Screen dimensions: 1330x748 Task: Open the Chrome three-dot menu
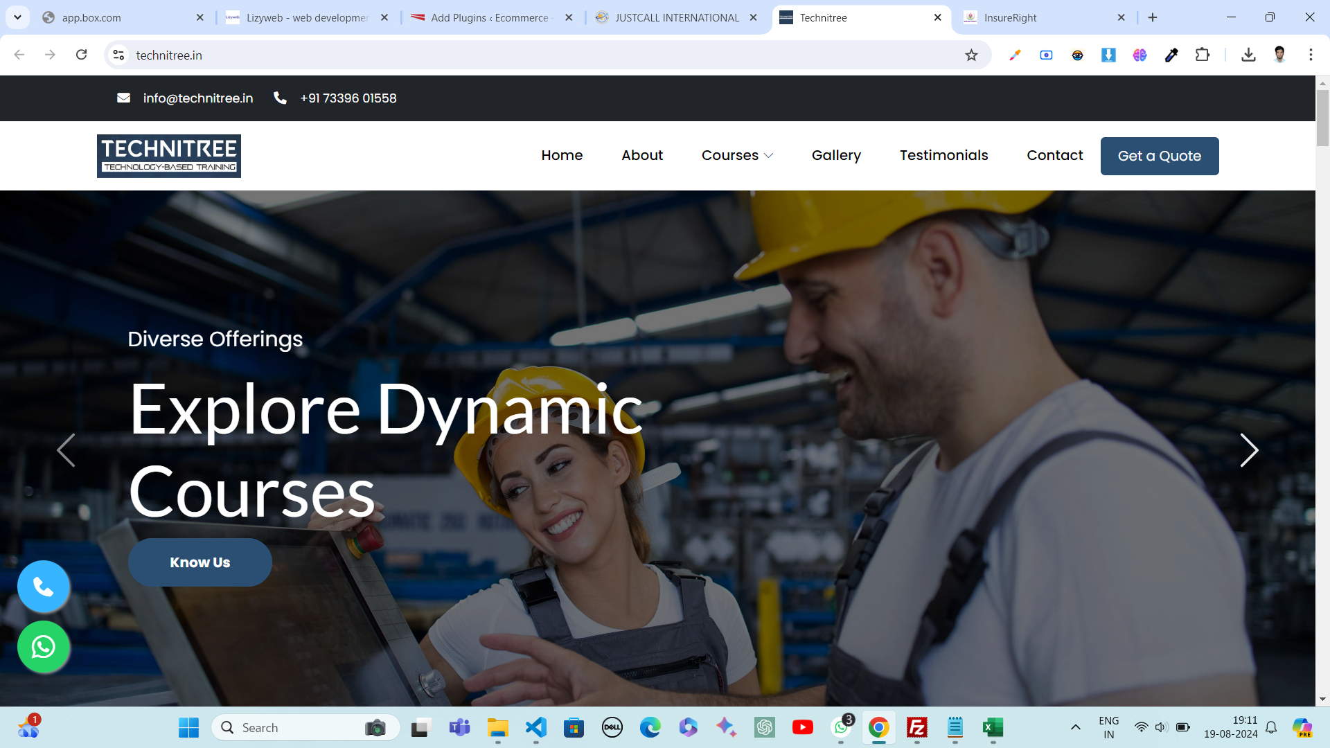tap(1311, 55)
